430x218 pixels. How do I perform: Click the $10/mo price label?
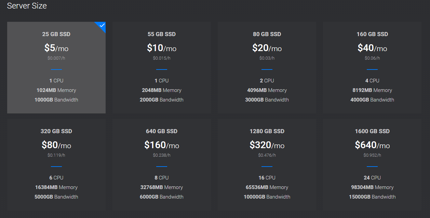(161, 48)
